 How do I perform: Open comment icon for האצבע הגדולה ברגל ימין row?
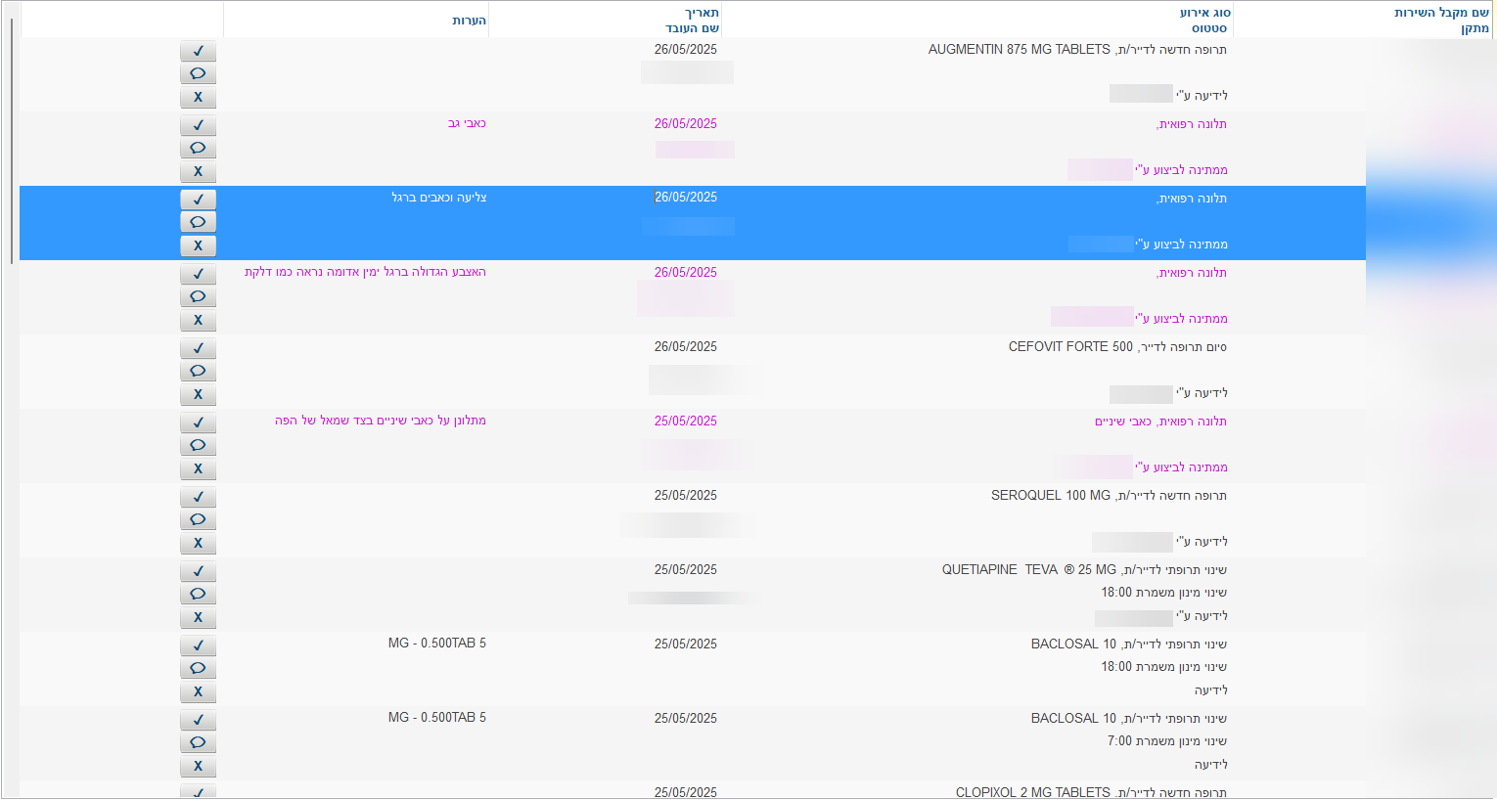tap(198, 297)
